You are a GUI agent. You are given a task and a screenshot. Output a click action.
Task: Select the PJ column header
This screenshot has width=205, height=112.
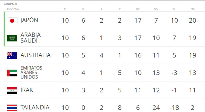(65, 9)
